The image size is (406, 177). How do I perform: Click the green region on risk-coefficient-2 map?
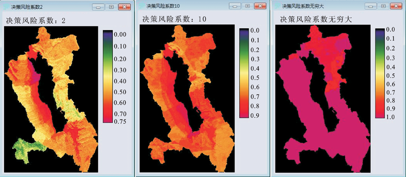point(28,150)
